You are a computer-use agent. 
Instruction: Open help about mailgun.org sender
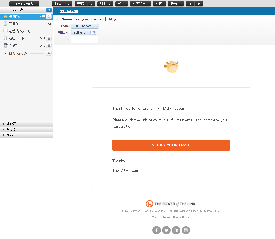(x=94, y=33)
